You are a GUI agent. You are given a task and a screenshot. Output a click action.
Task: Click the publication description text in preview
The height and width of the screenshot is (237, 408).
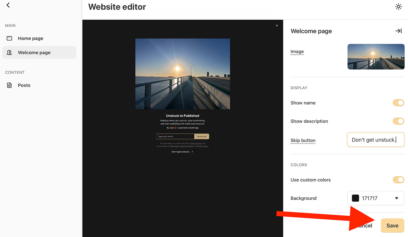[182, 122]
